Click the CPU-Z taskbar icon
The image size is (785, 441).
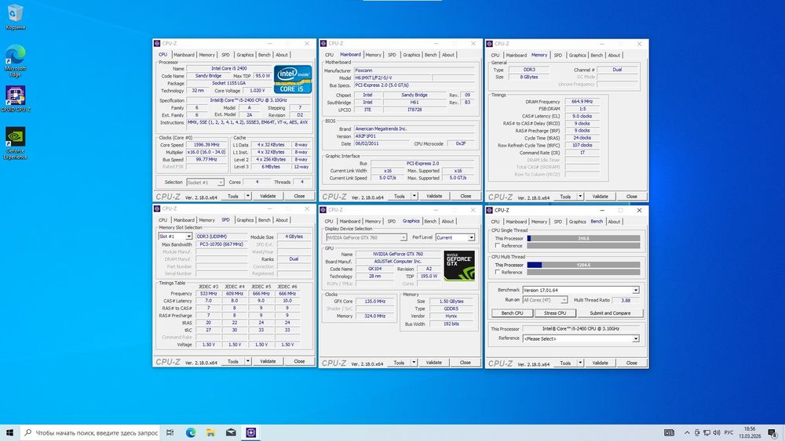click(x=251, y=432)
